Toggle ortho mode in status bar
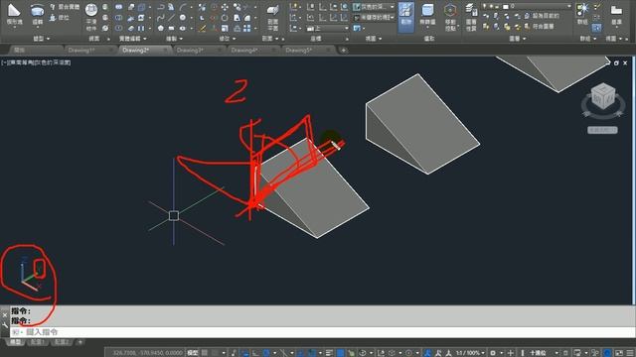 click(x=256, y=353)
